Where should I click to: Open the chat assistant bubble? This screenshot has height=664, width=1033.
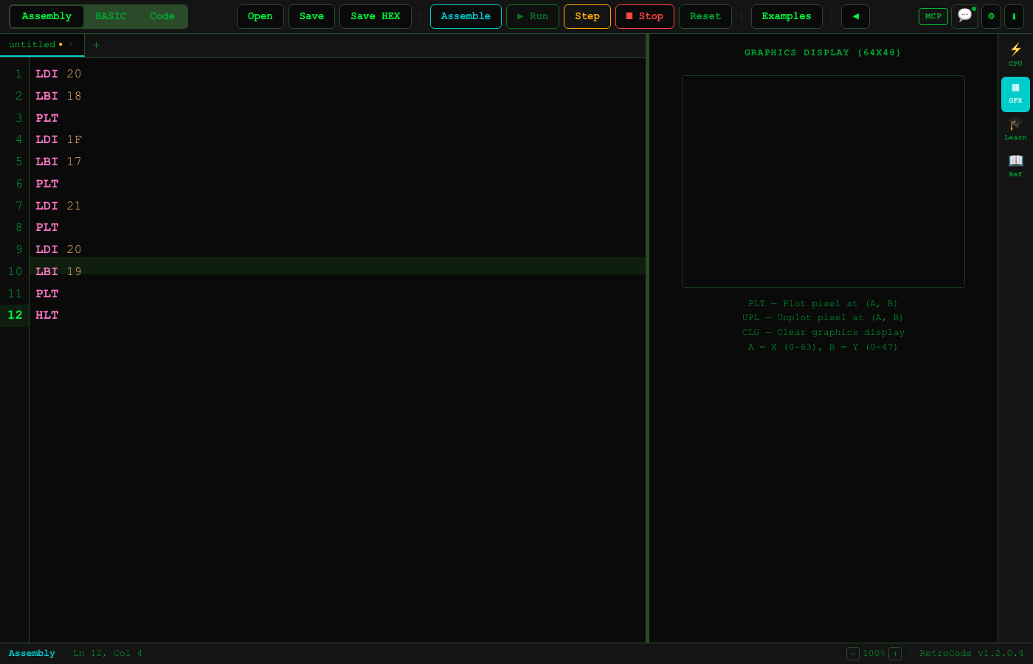[x=964, y=16]
